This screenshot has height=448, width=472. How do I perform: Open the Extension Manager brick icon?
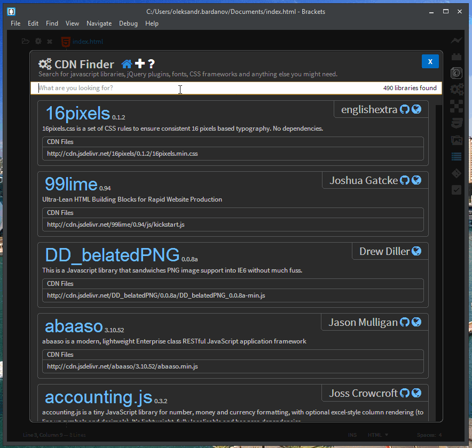tap(457, 57)
